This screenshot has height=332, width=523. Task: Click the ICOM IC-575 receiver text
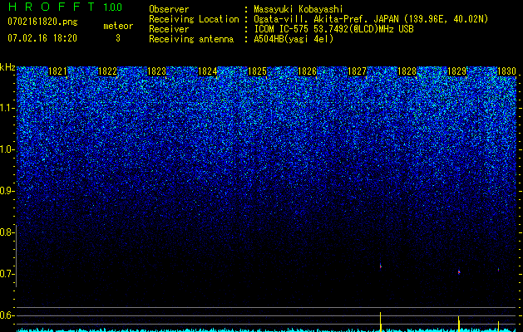(333, 29)
